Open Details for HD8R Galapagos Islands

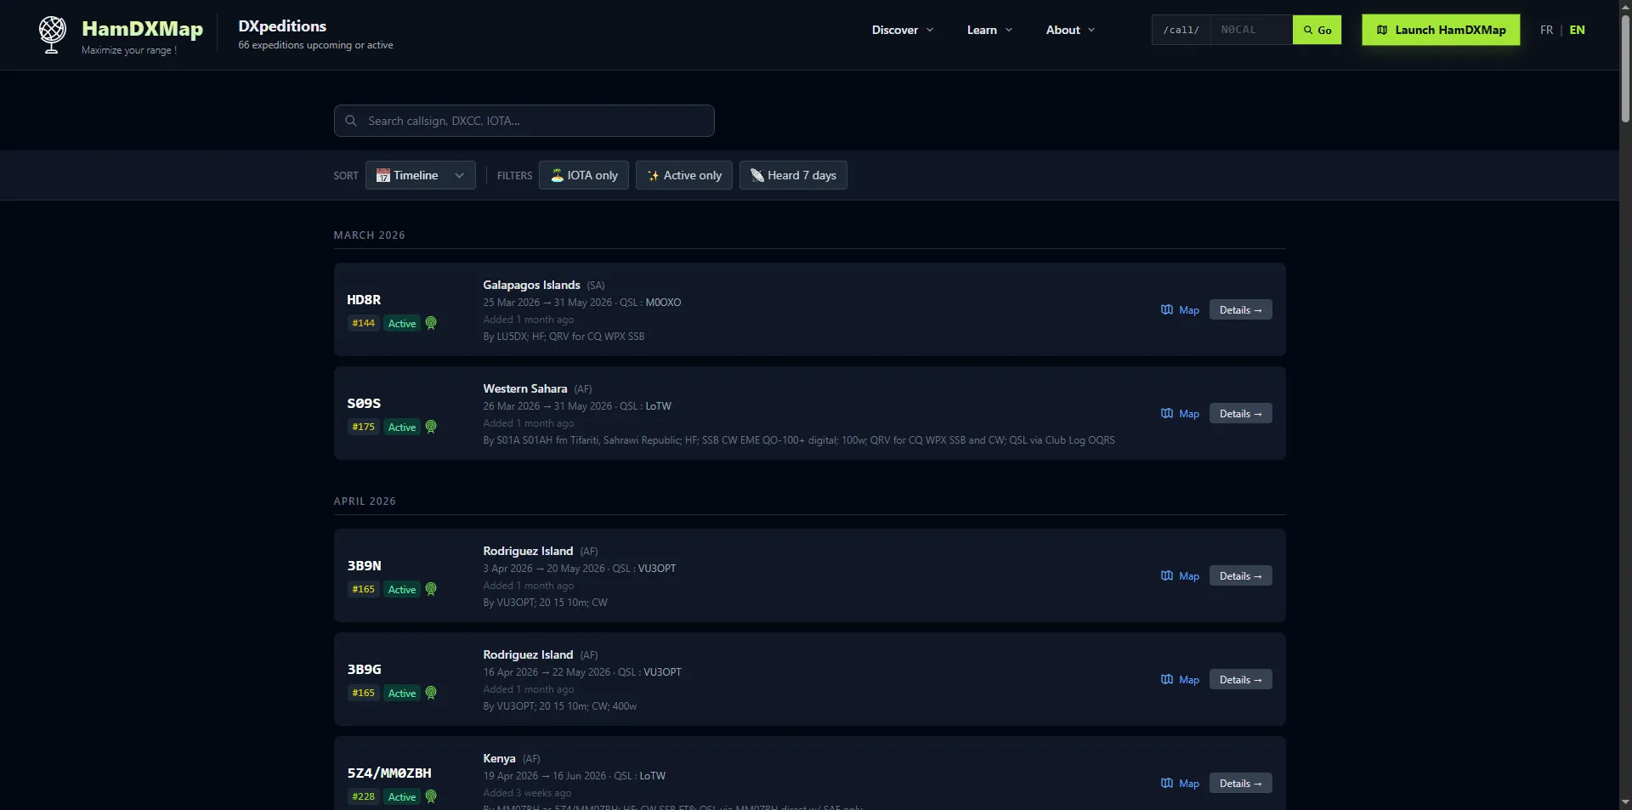click(x=1240, y=309)
